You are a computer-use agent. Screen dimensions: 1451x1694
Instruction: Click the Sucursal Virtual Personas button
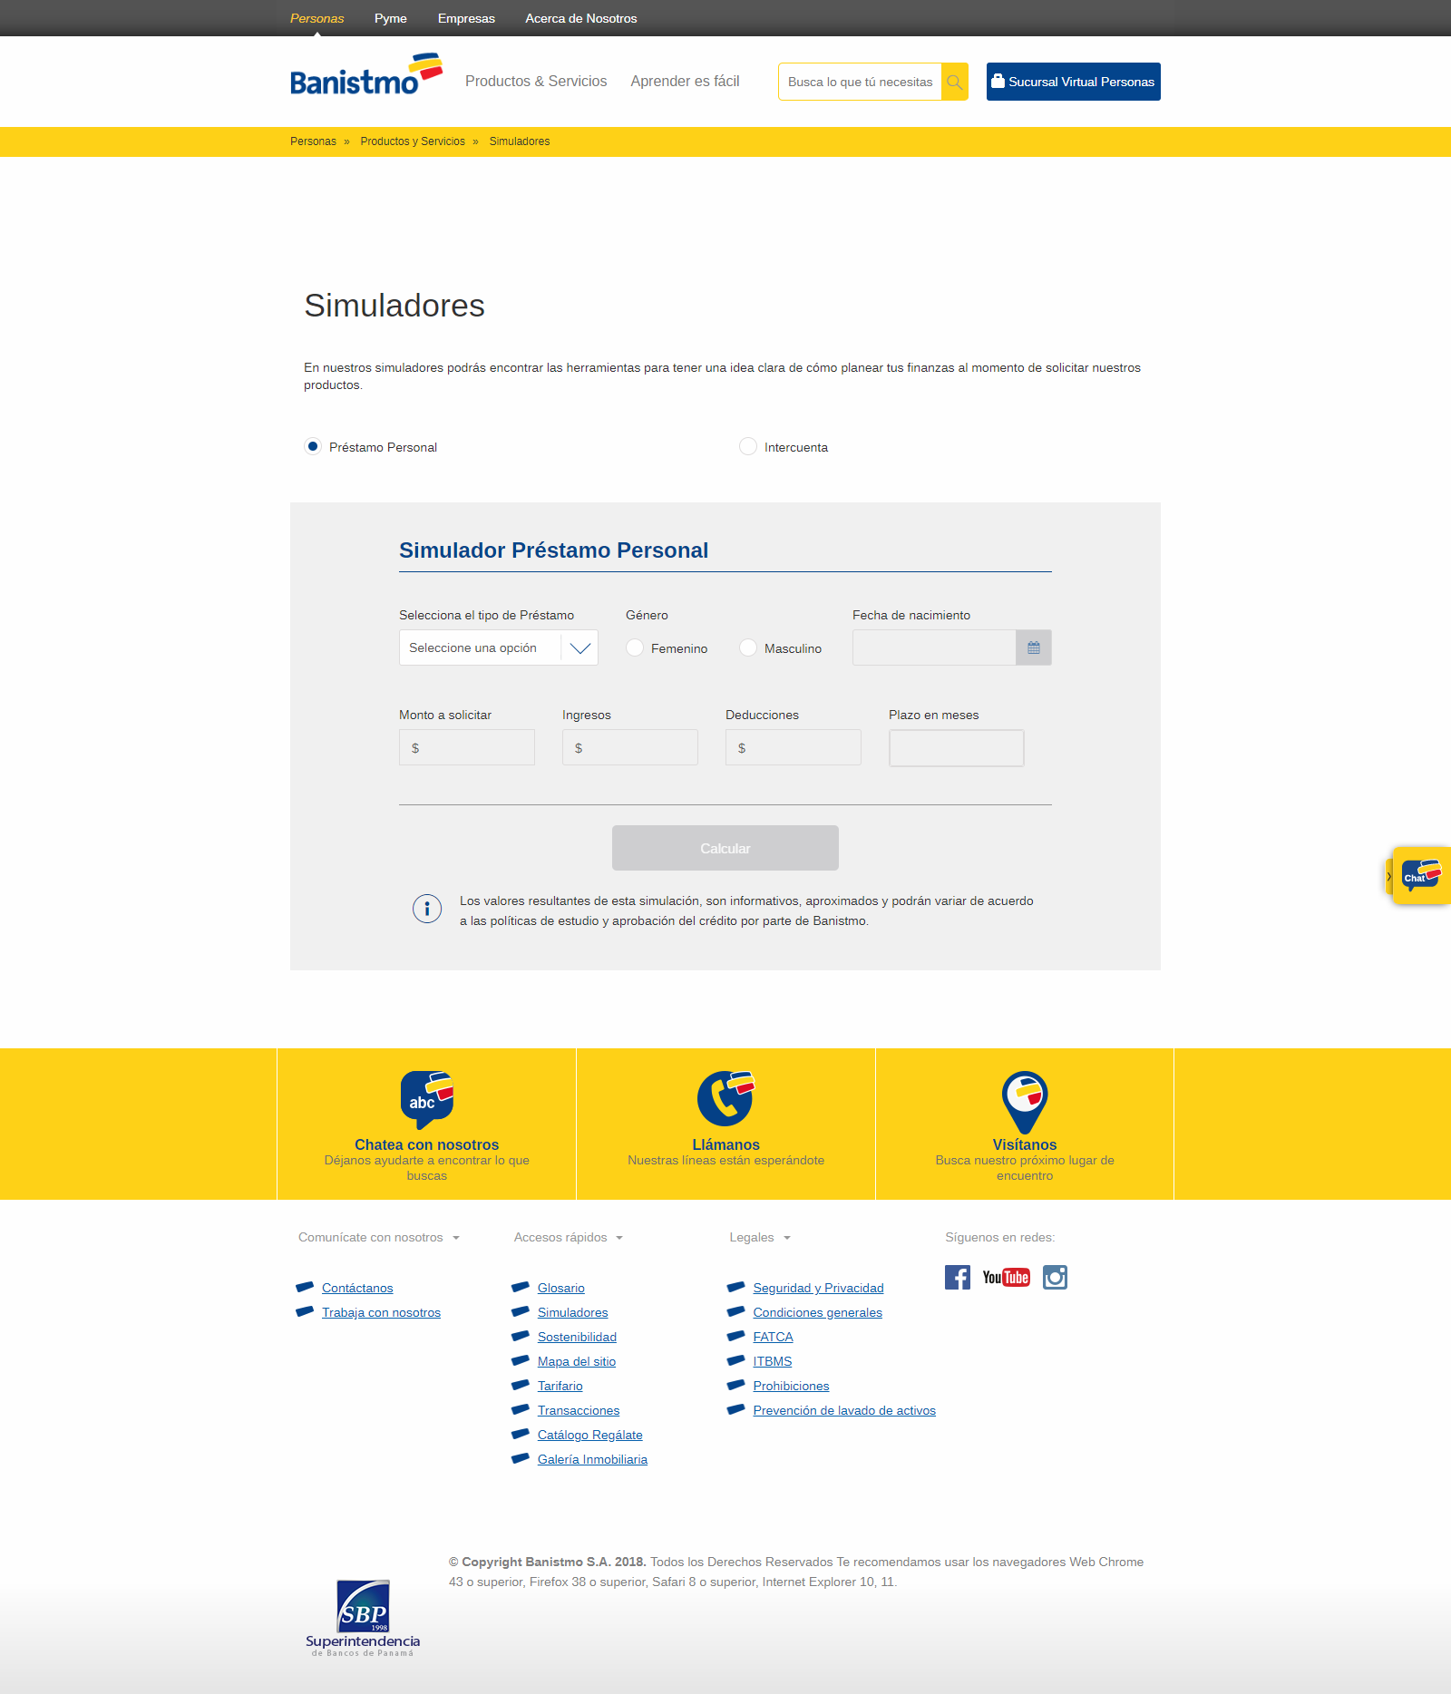click(1074, 82)
